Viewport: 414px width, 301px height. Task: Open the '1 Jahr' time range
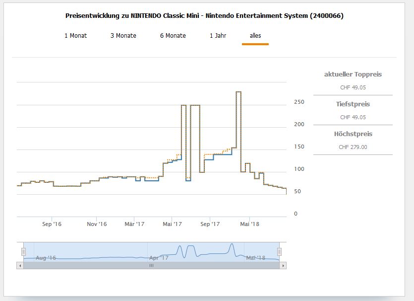click(218, 36)
